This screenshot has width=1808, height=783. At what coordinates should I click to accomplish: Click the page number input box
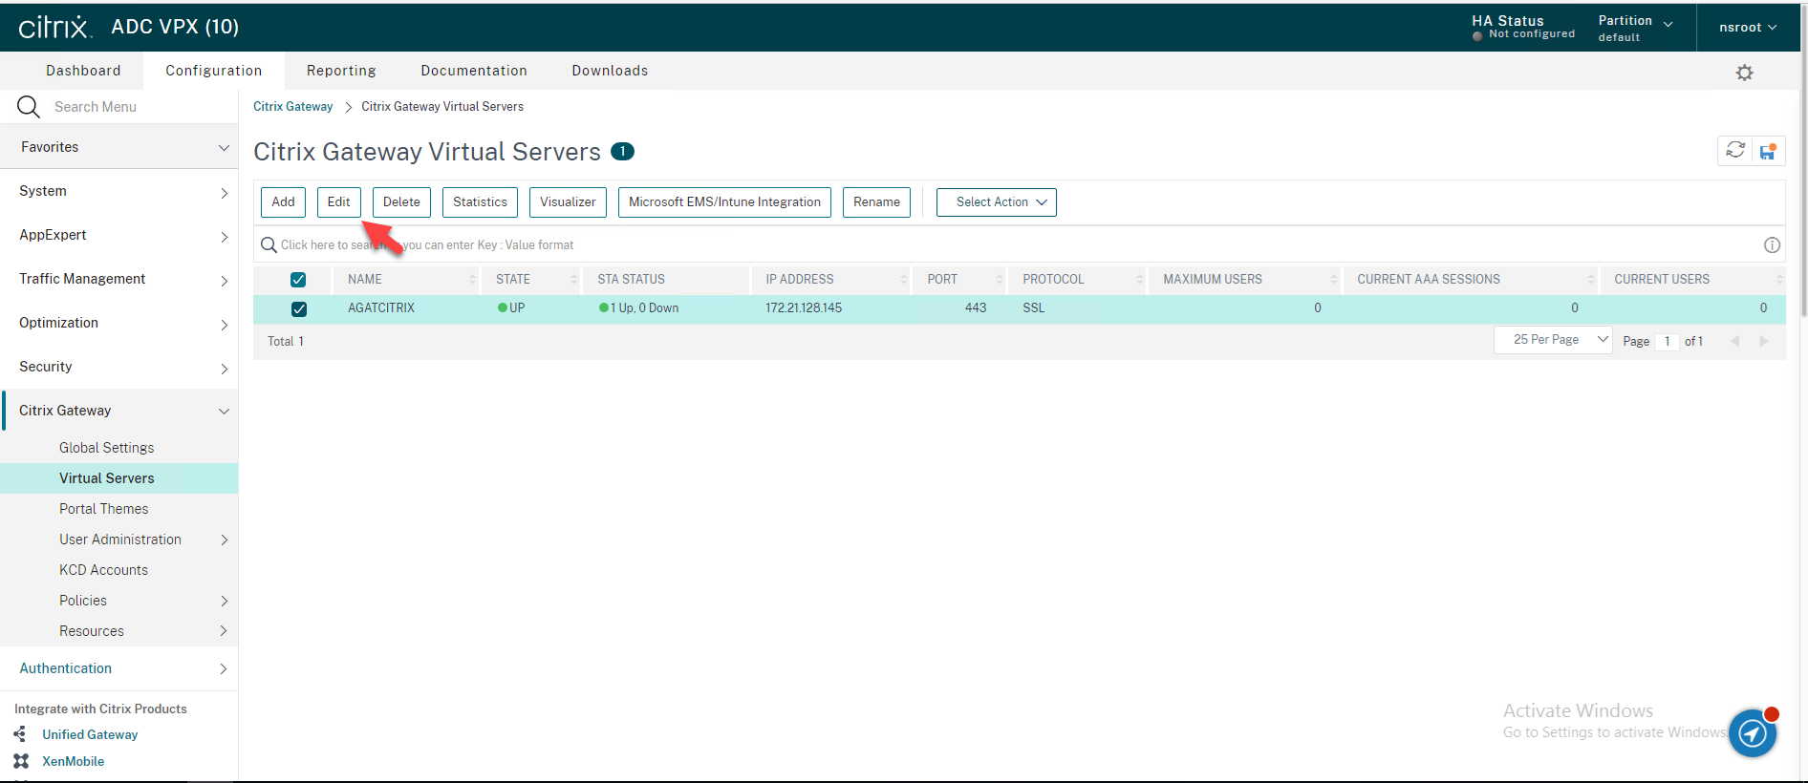(x=1667, y=341)
